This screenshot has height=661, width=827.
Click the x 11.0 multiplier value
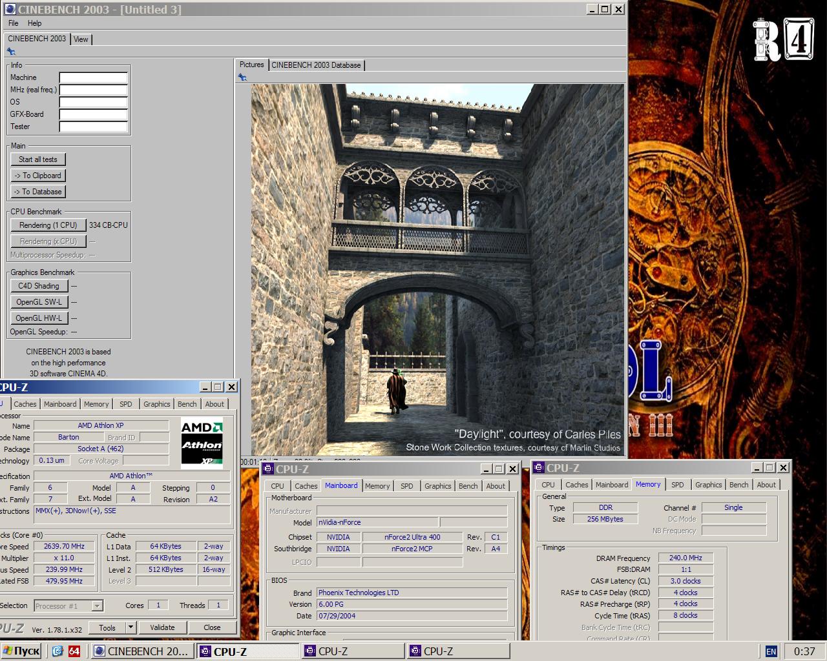pos(64,558)
